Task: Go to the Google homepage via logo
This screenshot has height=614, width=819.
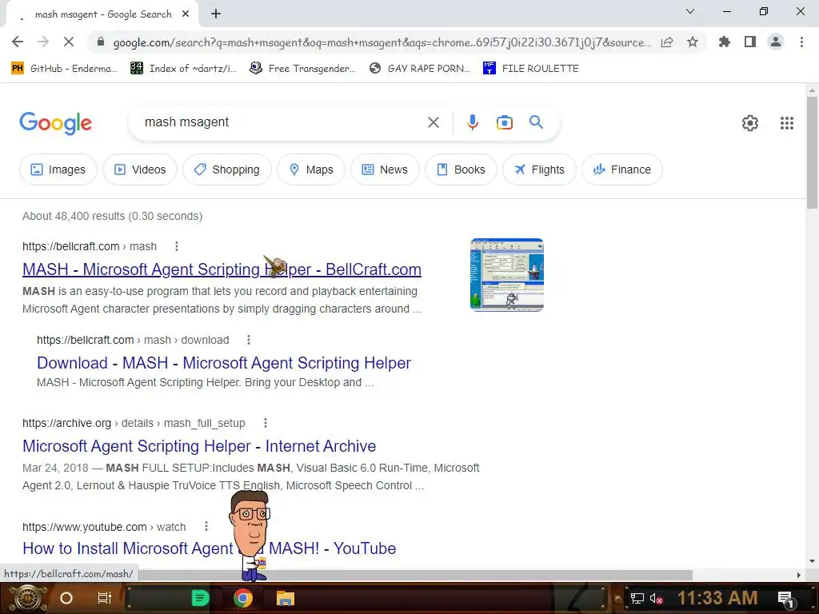Action: point(55,123)
